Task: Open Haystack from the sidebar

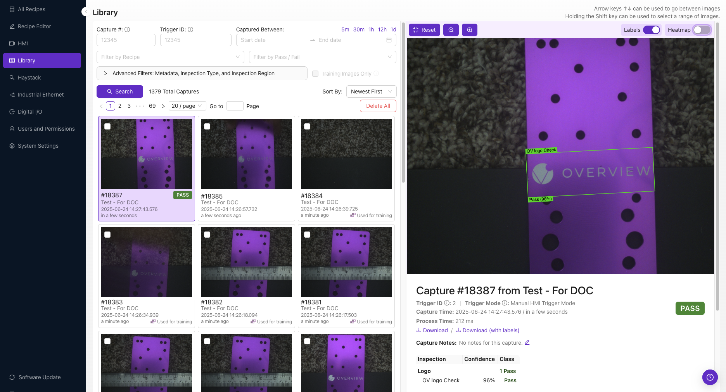Action: click(29, 78)
